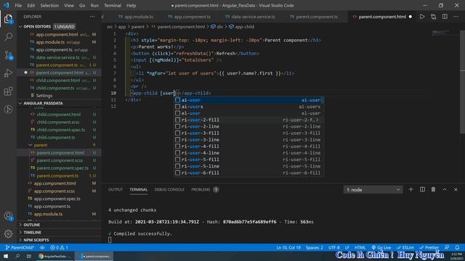Image resolution: width=465 pixels, height=261 pixels.
Task: Go to line via Ln 10, Col 19
Action: tap(288, 247)
